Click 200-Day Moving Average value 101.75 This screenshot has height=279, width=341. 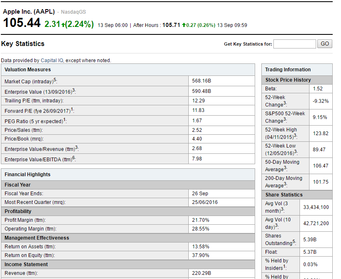coord(321,182)
